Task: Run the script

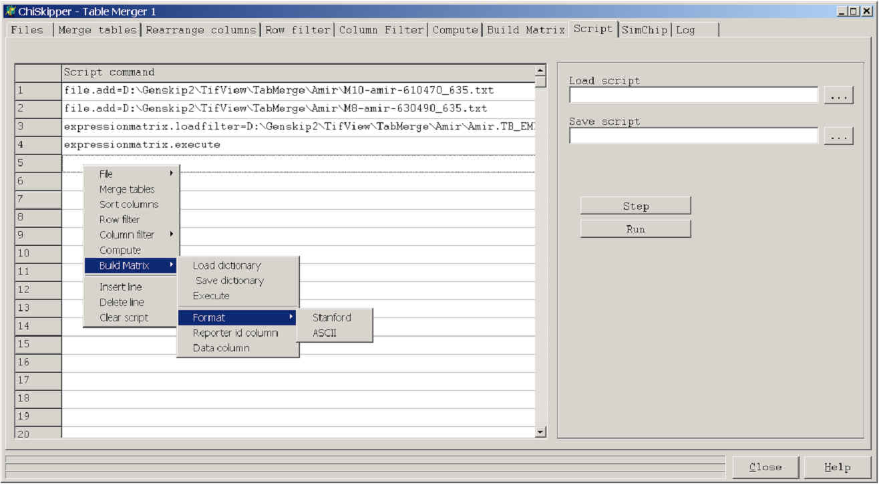Action: point(635,229)
